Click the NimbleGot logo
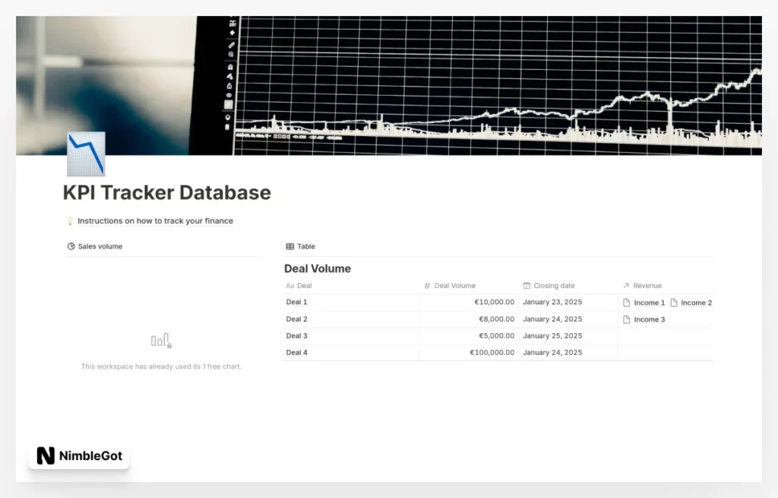The width and height of the screenshot is (778, 498). coord(78,456)
